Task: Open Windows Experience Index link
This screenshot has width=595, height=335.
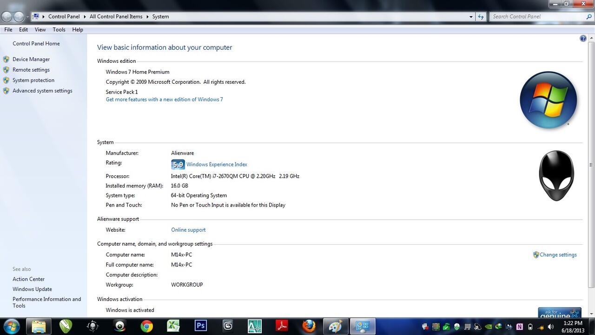Action: (217, 165)
